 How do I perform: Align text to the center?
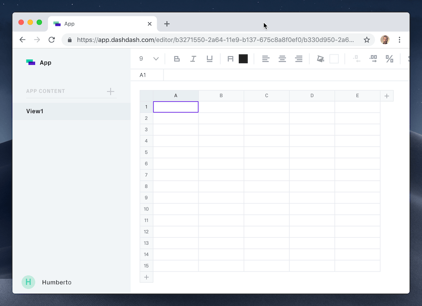(x=282, y=59)
